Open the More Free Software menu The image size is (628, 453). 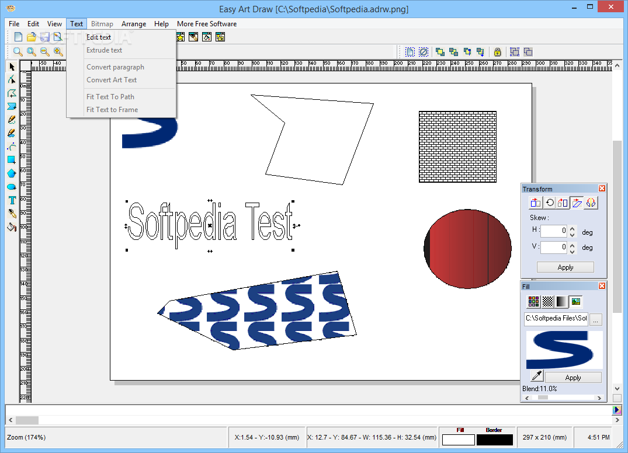tap(207, 24)
